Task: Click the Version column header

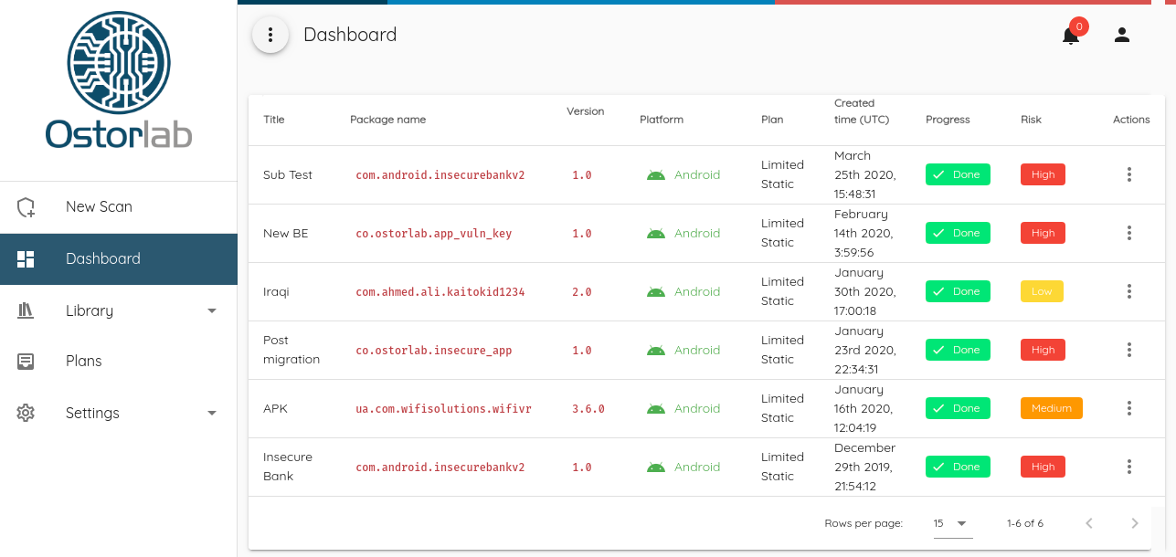Action: coord(586,111)
